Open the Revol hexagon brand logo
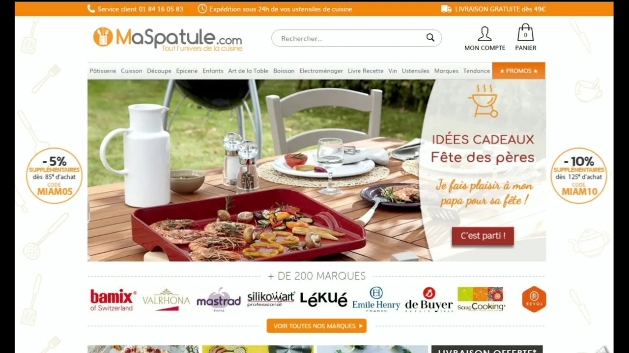 (x=534, y=299)
